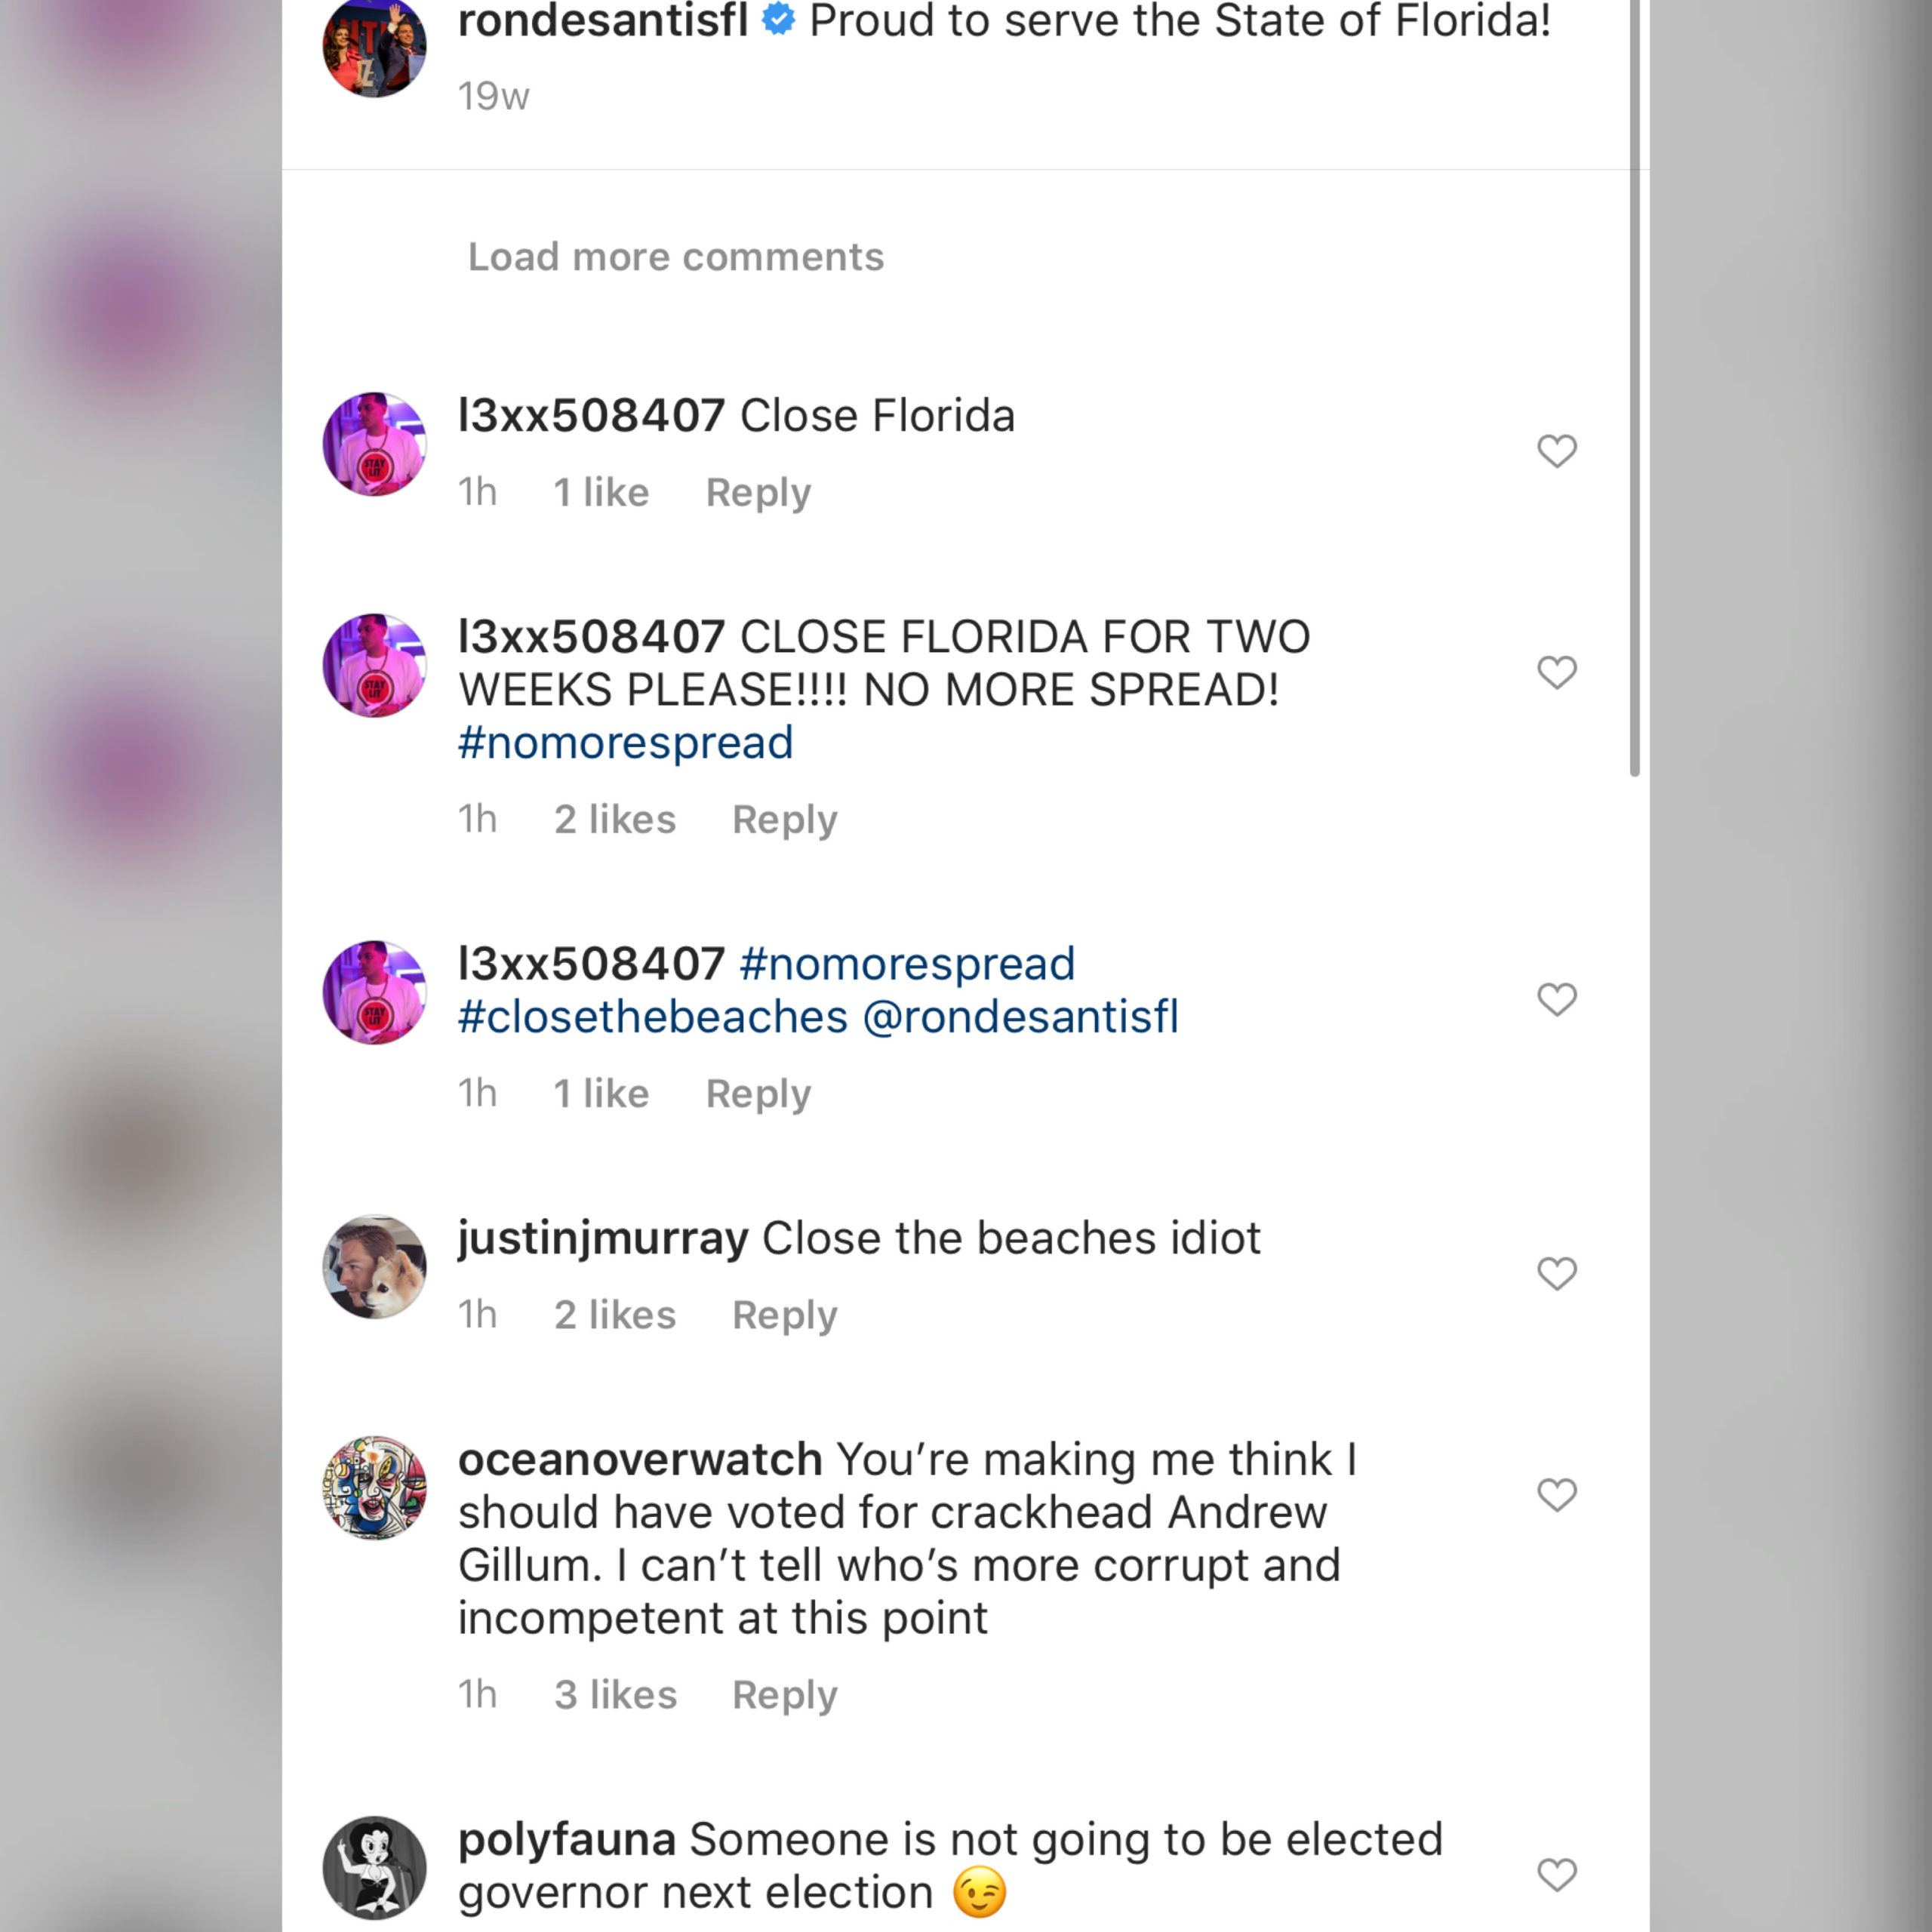Like the "CLOSE FLORIDA FOR TWO WEEKS" comment
Viewport: 1932px width, 1932px height.
tap(1556, 672)
